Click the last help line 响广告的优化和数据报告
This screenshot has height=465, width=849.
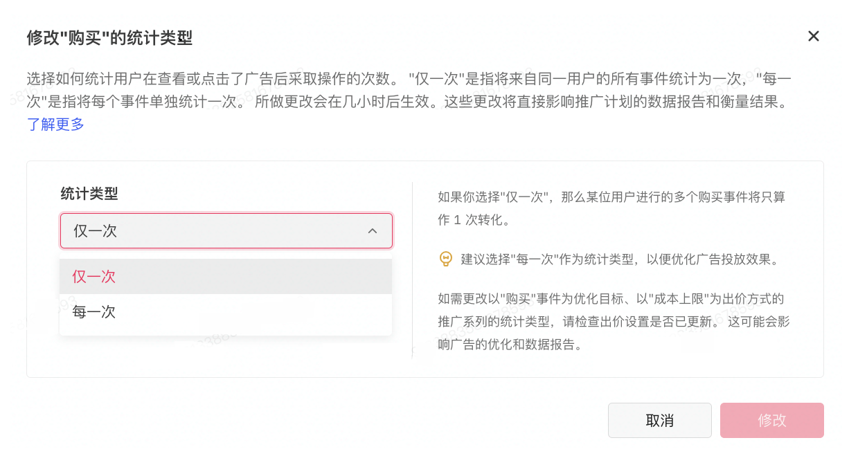tap(510, 344)
